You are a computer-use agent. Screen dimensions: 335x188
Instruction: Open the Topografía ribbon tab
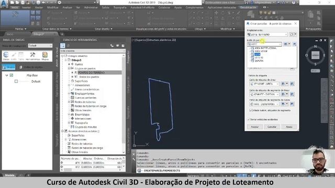120,7
